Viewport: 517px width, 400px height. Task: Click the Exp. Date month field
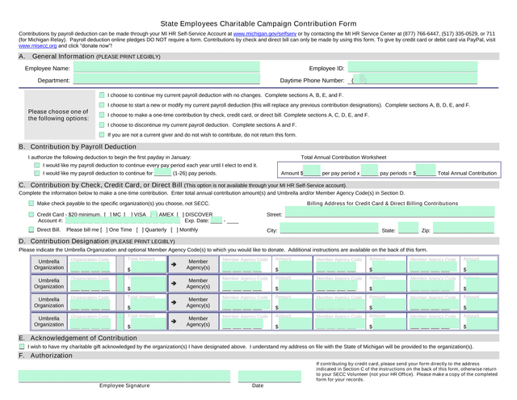coord(216,221)
